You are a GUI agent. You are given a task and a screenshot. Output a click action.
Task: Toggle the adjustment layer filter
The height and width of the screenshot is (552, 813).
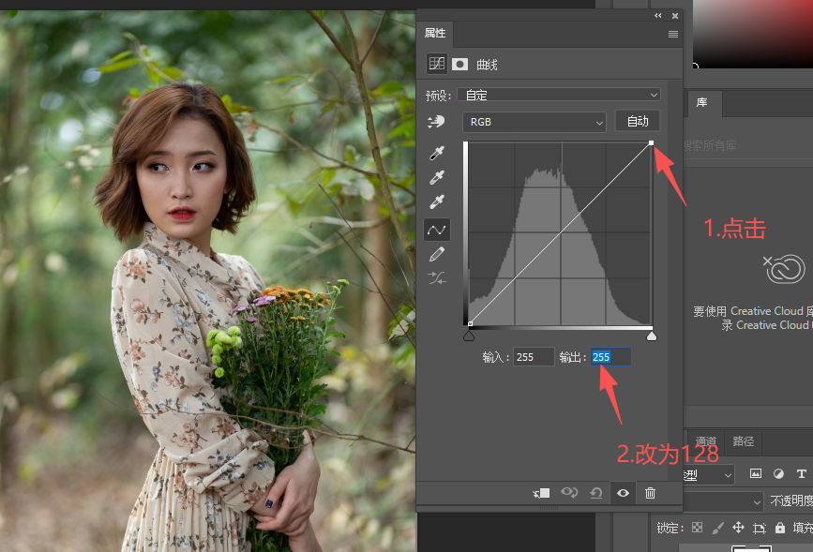tap(778, 473)
